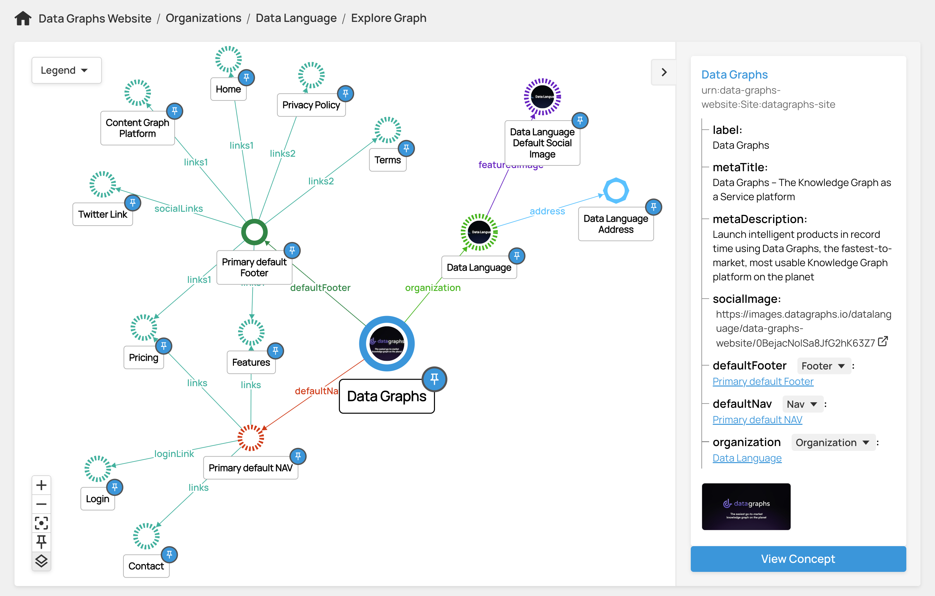The width and height of the screenshot is (935, 596).
Task: Click the View Concept button
Action: pyautogui.click(x=797, y=558)
